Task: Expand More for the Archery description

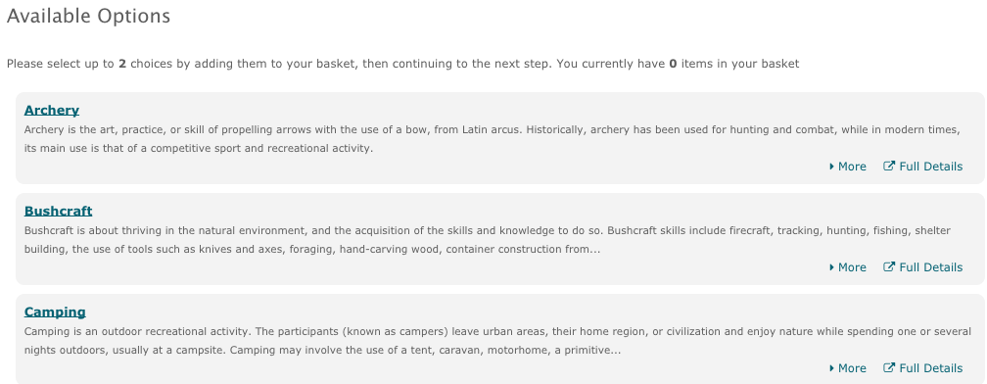Action: [x=848, y=167]
